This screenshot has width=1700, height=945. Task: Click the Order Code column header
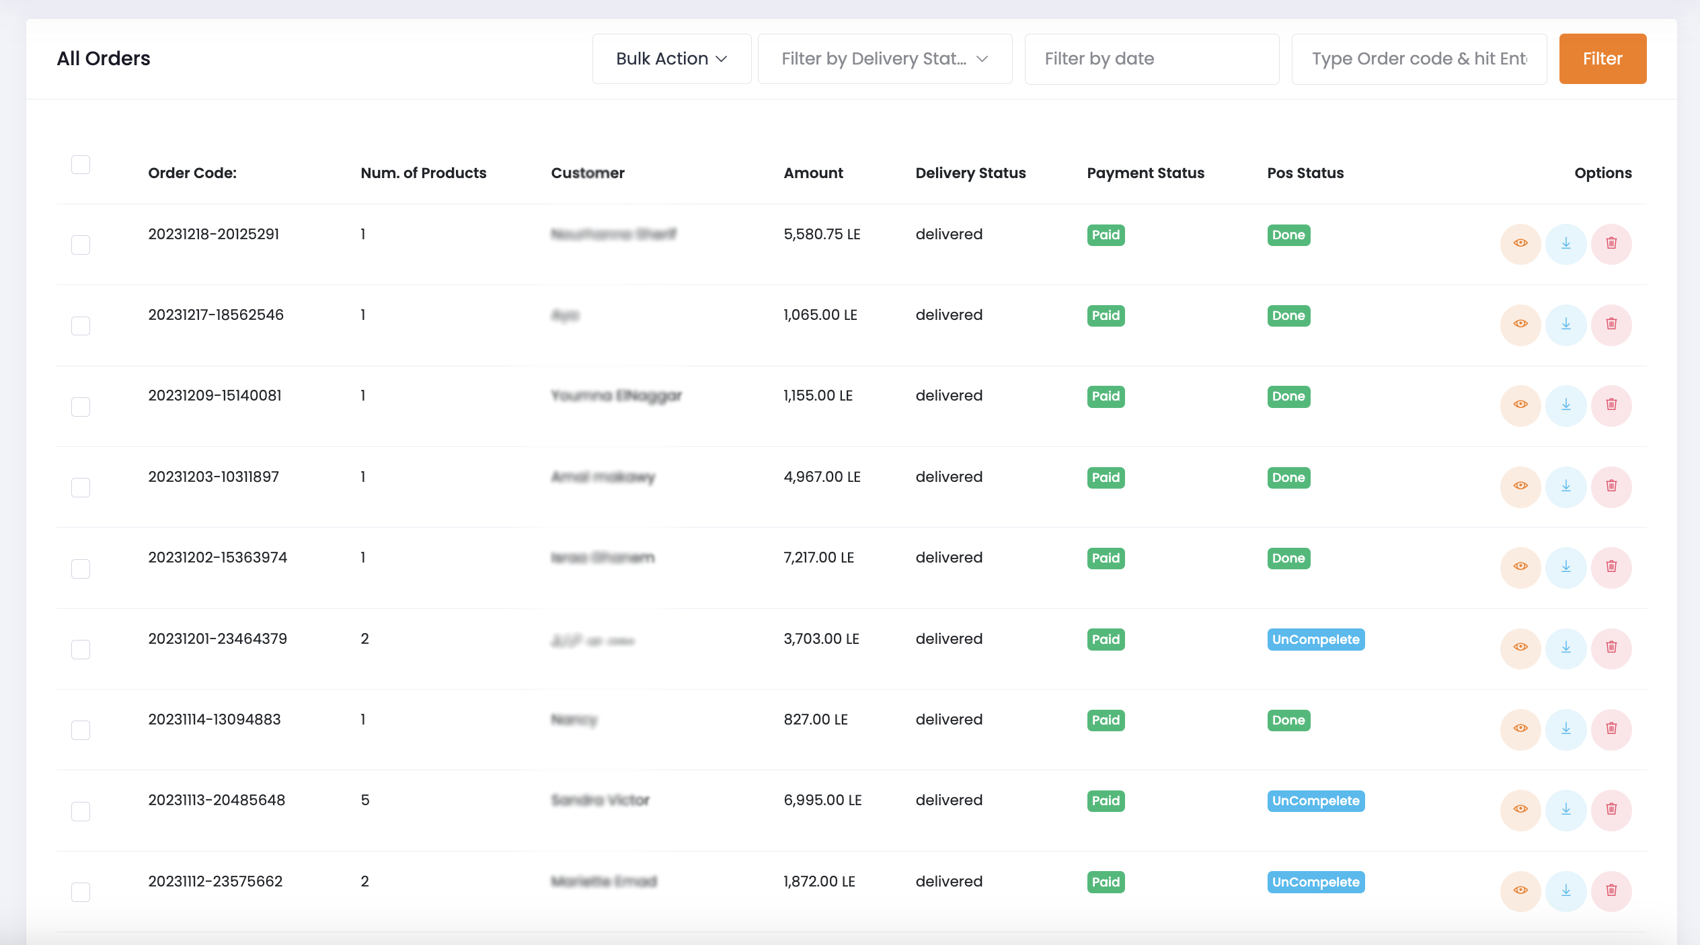tap(192, 173)
